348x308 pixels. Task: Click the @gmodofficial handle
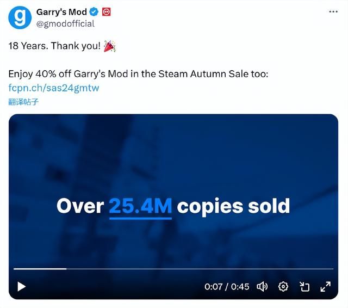[x=65, y=23]
